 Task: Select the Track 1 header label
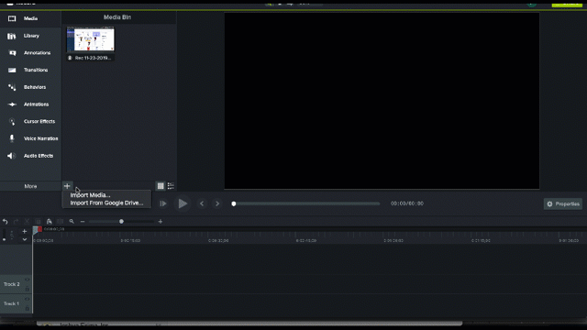12,303
